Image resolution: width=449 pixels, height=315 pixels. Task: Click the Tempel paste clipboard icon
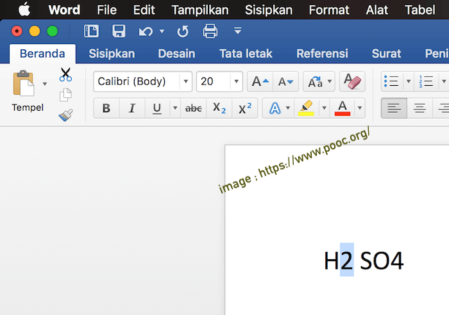[24, 83]
